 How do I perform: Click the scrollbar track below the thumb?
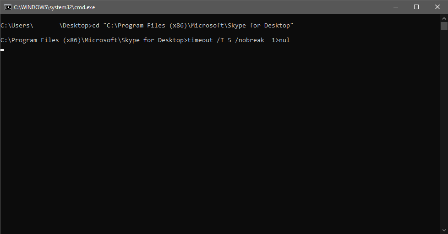[x=444, y=128]
